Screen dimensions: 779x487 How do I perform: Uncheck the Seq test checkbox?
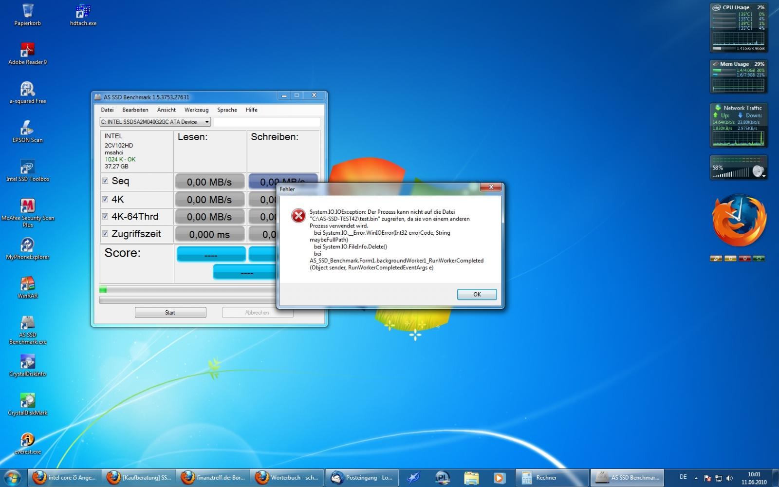coord(105,181)
